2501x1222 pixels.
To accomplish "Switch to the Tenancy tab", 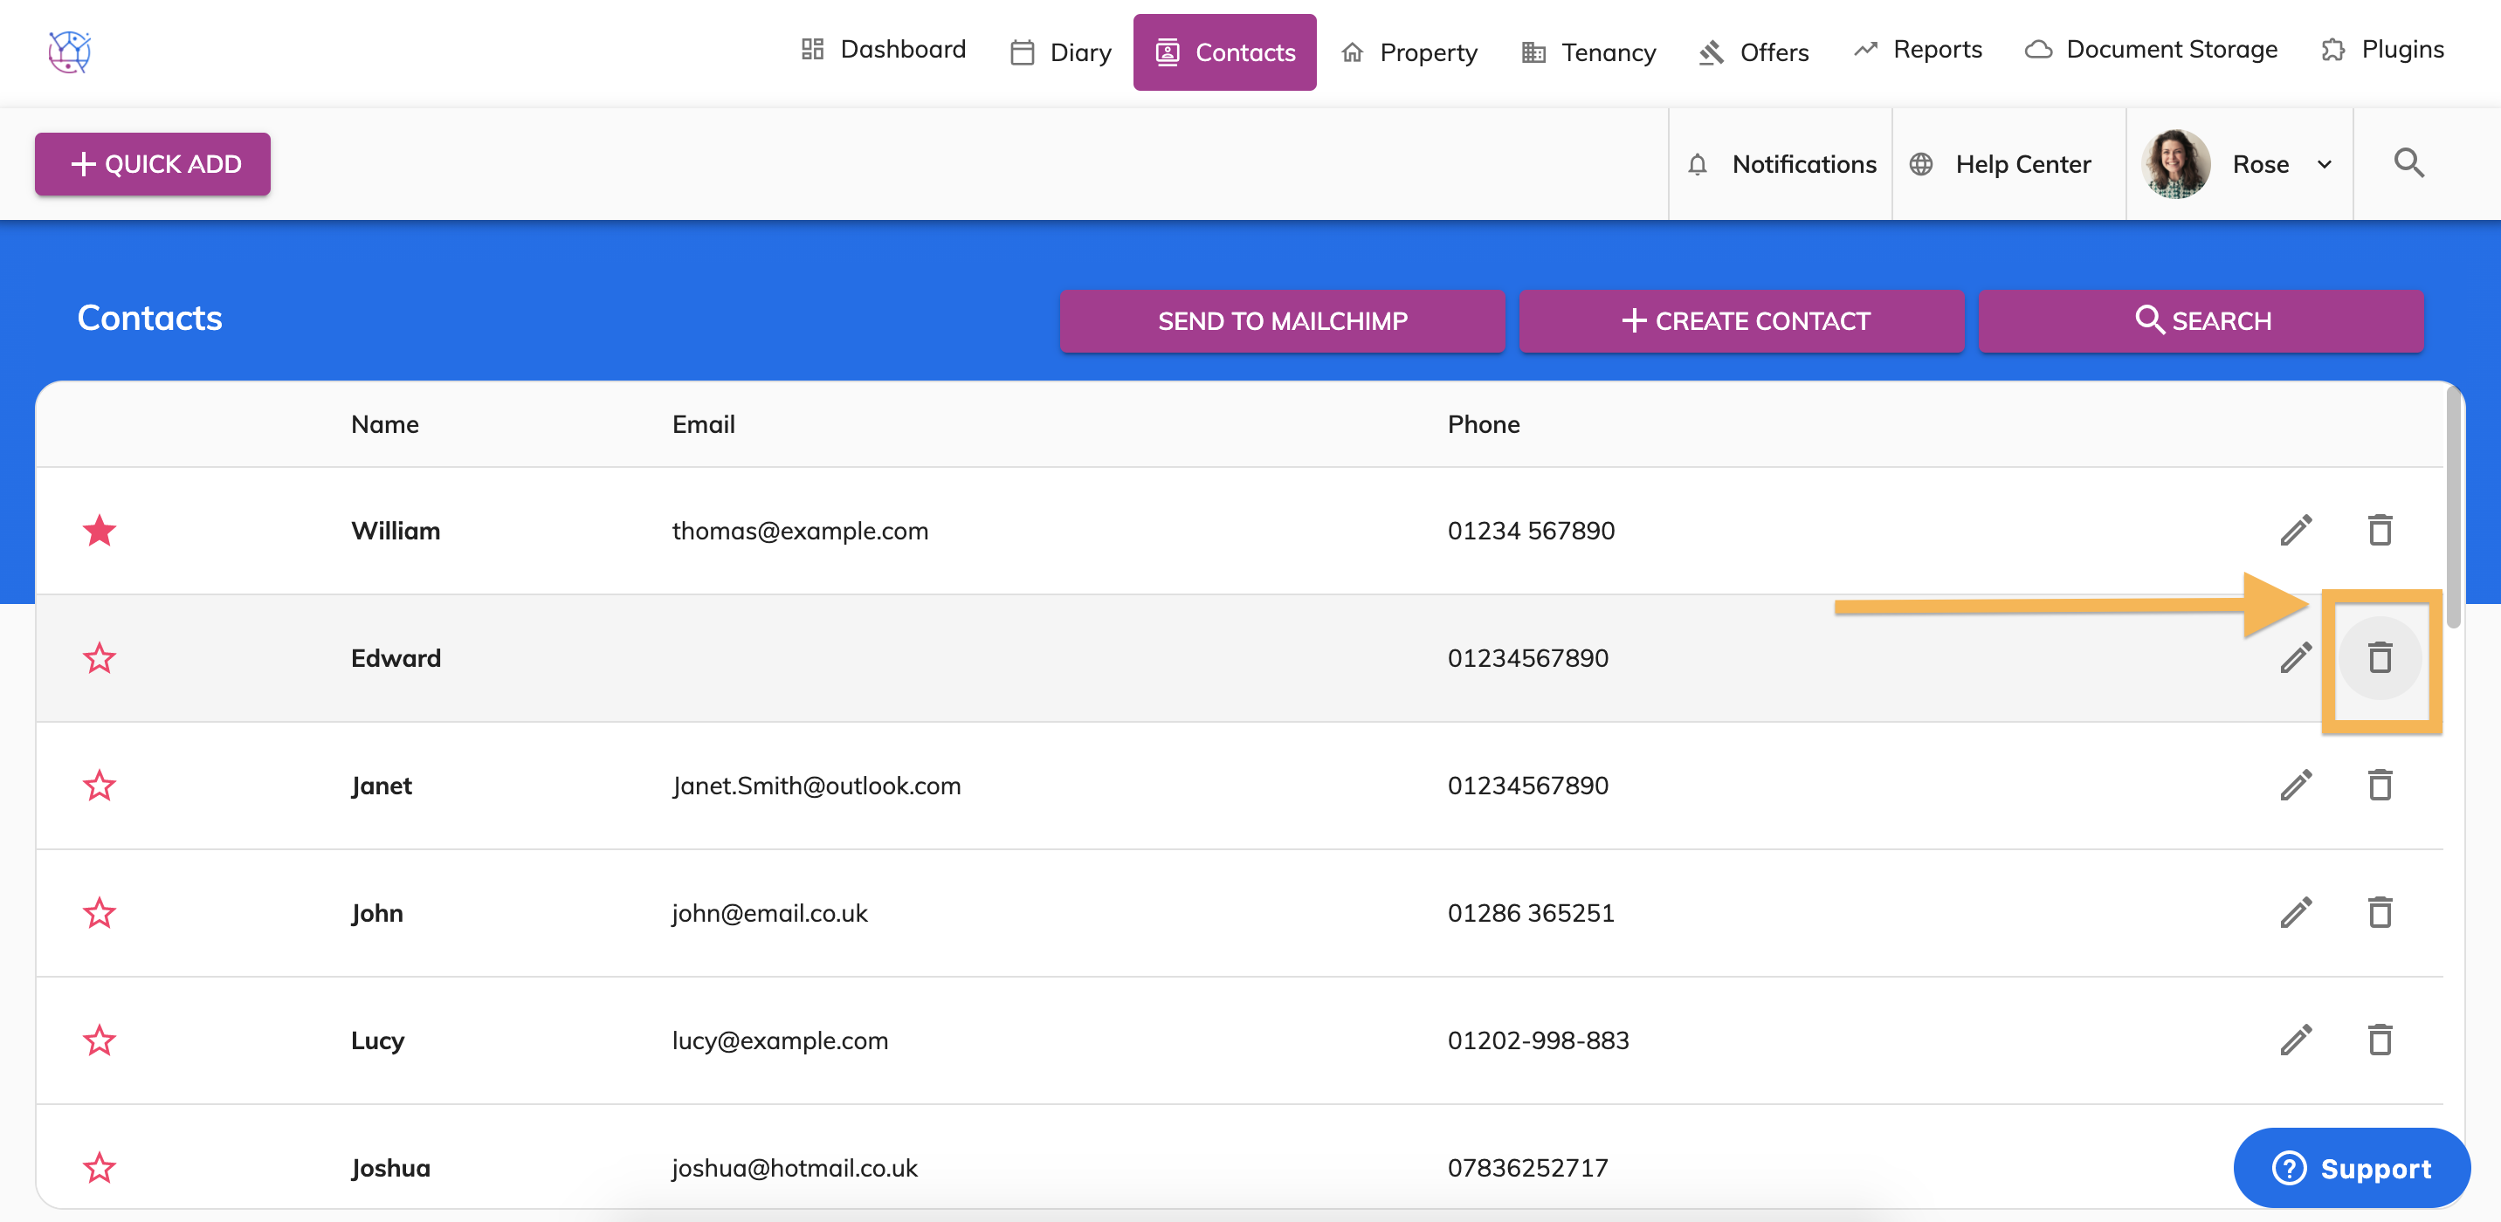I will [1588, 52].
